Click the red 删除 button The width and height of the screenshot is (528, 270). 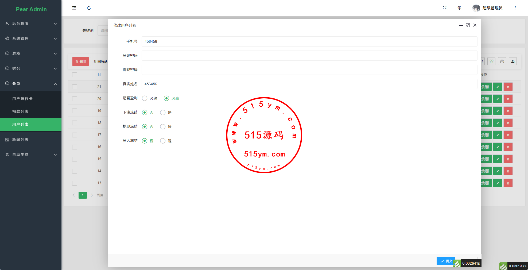80,61
